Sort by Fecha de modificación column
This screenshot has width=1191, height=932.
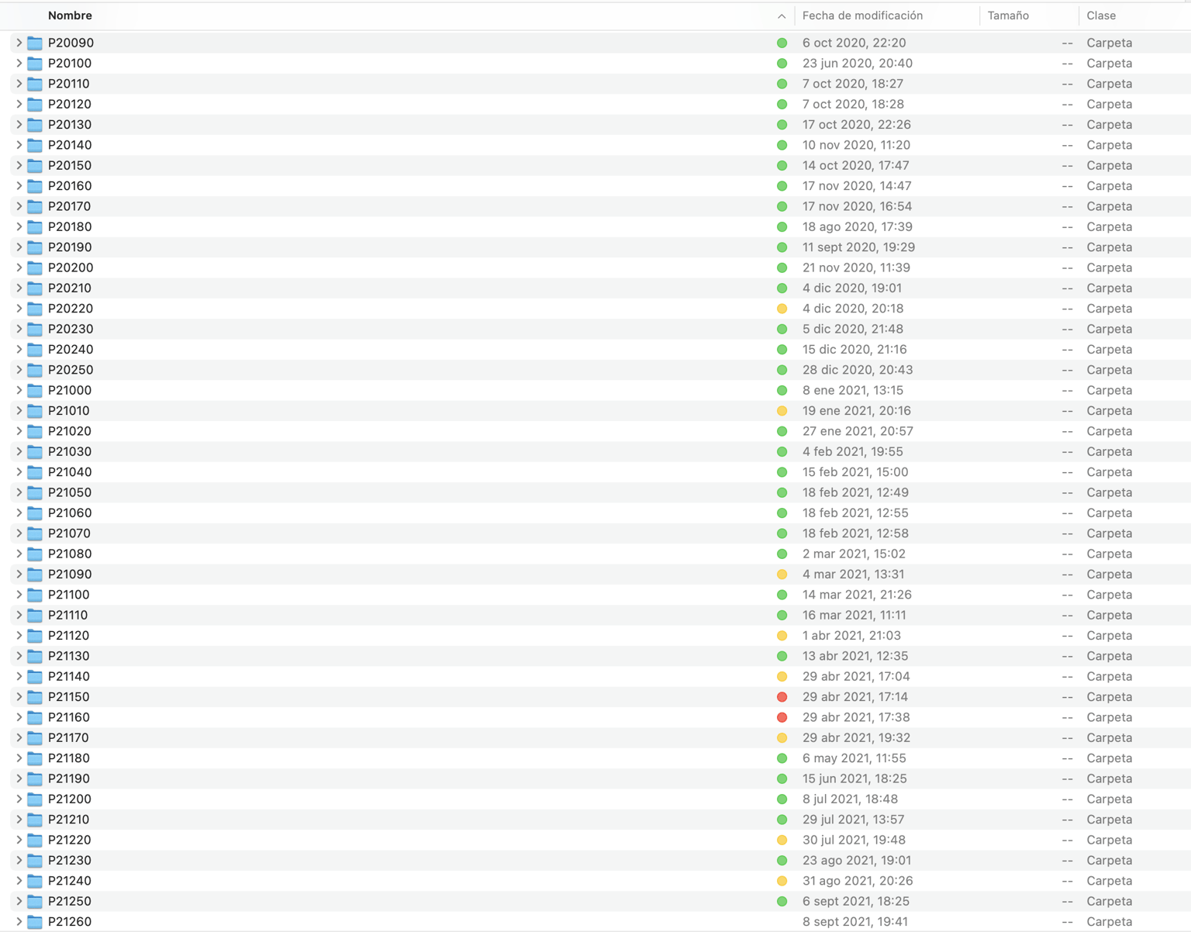coord(862,16)
